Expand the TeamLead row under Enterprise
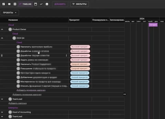Viewport: 165px width, 119px height. coord(2,116)
